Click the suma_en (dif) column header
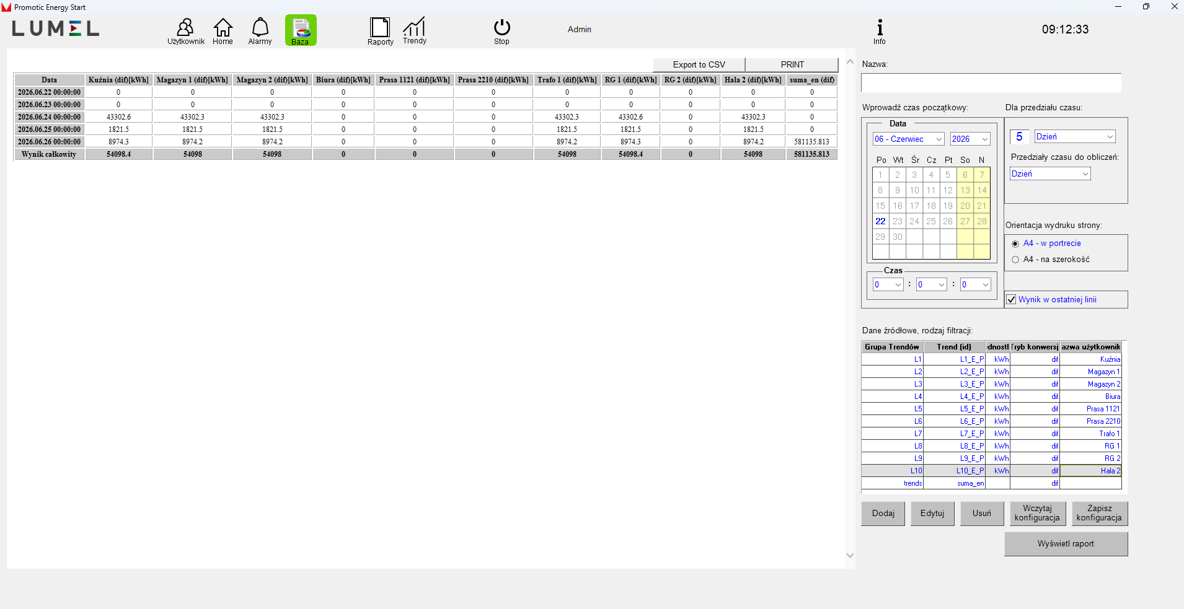 click(x=811, y=80)
